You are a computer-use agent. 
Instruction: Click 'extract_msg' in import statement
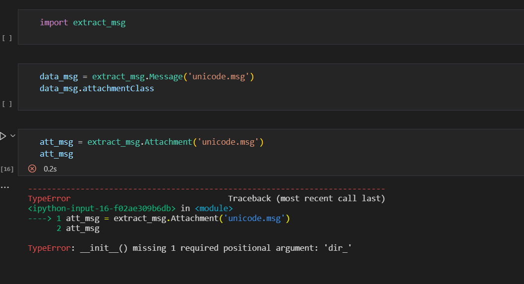(99, 23)
